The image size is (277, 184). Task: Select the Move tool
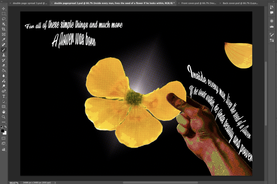[4, 9]
